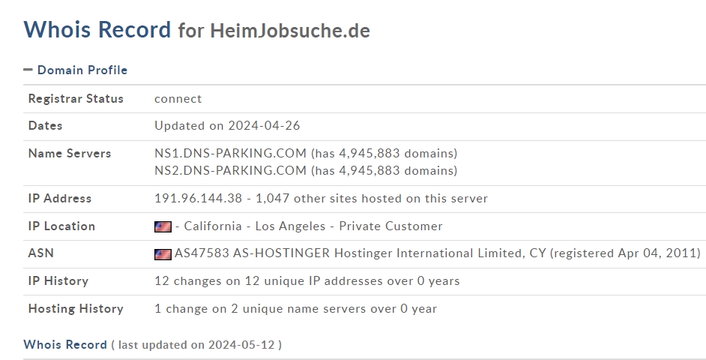Click the flag icon beside AS47583
This screenshot has width=706, height=360.
coord(163,254)
